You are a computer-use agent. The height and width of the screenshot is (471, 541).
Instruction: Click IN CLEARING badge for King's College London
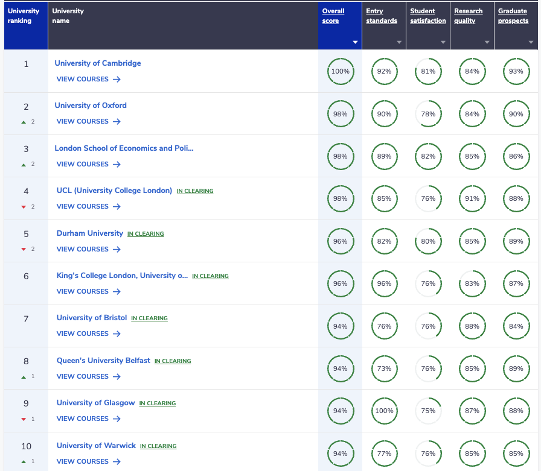(211, 276)
